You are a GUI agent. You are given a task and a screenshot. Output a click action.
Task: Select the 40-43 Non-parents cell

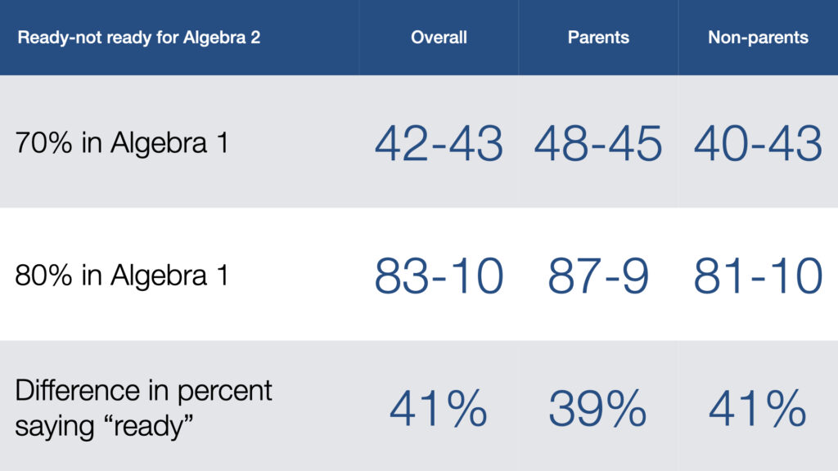(758, 143)
